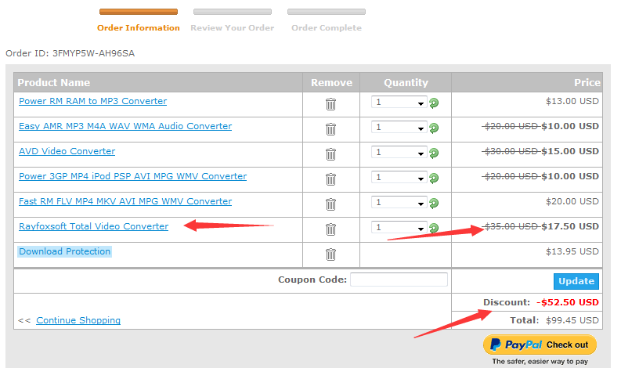Select the Order Complete step
This screenshot has height=368, width=621.
[327, 27]
